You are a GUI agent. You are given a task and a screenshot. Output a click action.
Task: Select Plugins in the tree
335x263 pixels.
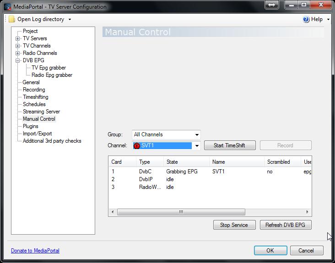coord(31,126)
